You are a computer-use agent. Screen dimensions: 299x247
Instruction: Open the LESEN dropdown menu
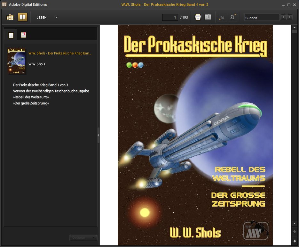tap(47, 17)
